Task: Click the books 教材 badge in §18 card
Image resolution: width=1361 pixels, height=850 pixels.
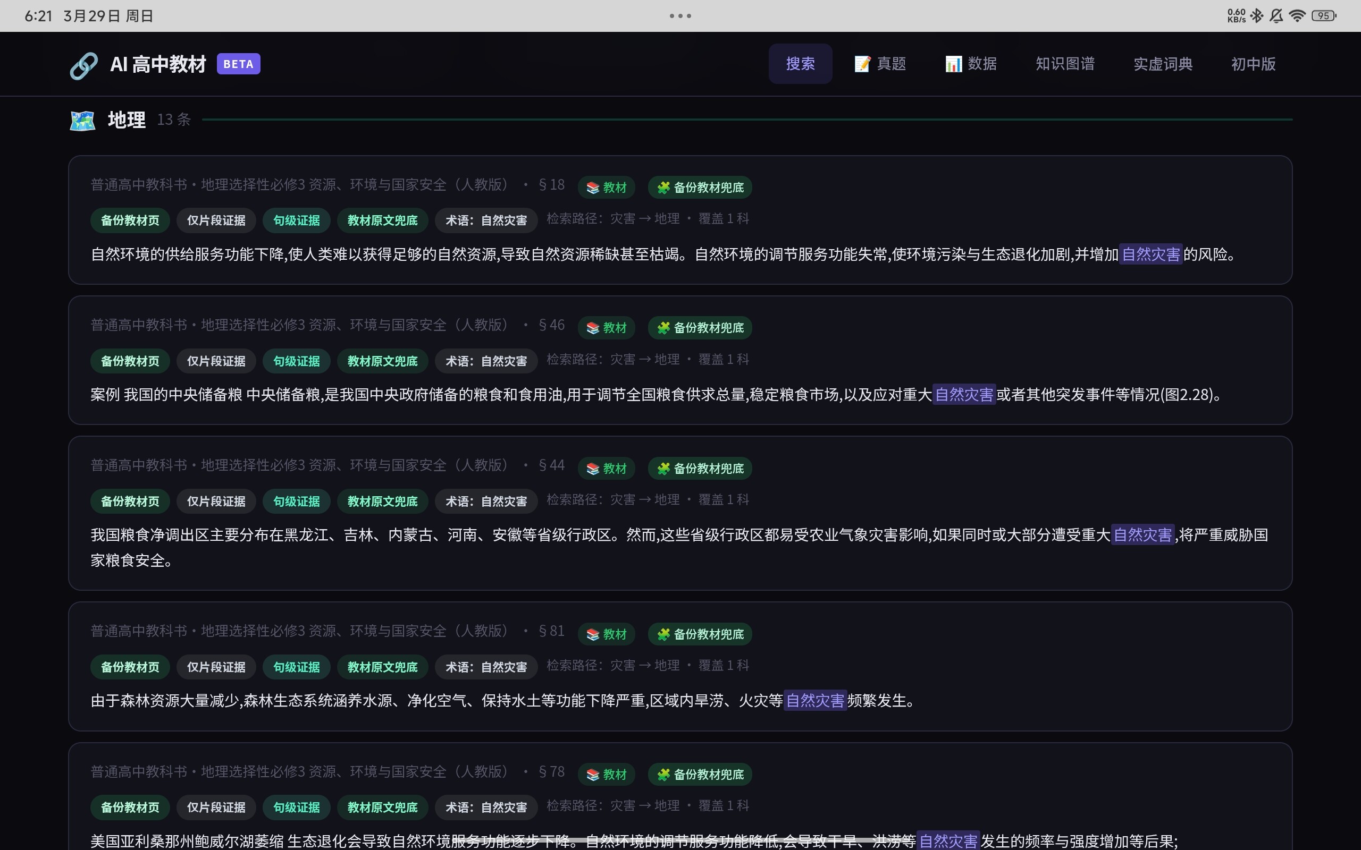Action: click(606, 187)
